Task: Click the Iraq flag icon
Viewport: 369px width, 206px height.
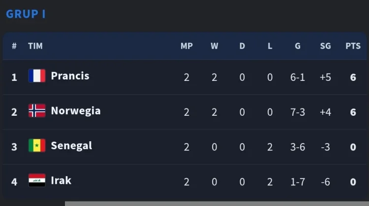Action: pyautogui.click(x=37, y=180)
